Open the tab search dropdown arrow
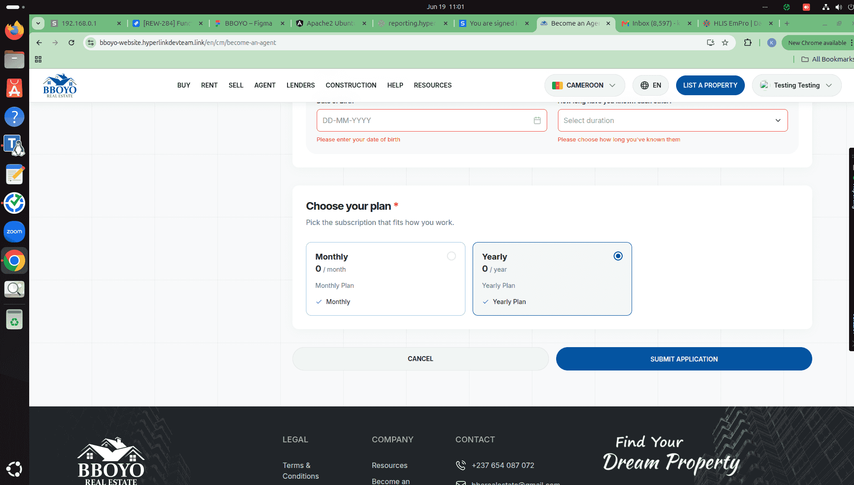The image size is (854, 485). pos(38,23)
